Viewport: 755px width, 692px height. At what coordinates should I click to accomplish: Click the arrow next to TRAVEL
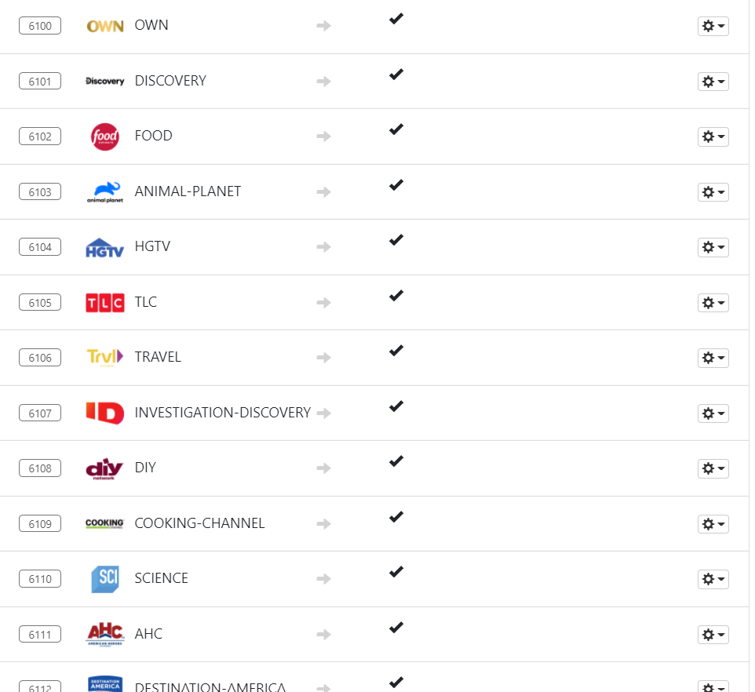coord(323,358)
